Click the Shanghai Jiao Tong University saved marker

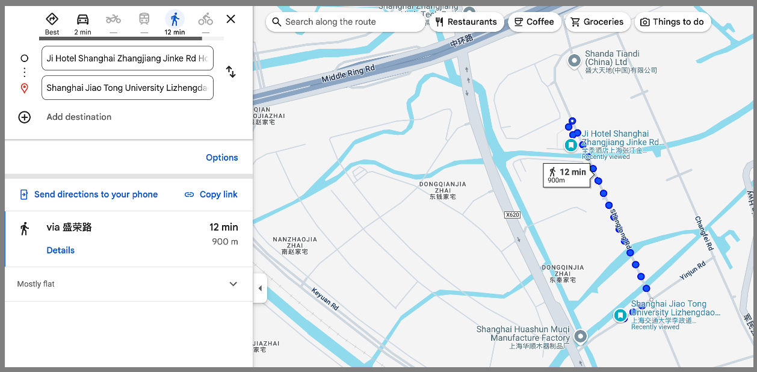620,315
